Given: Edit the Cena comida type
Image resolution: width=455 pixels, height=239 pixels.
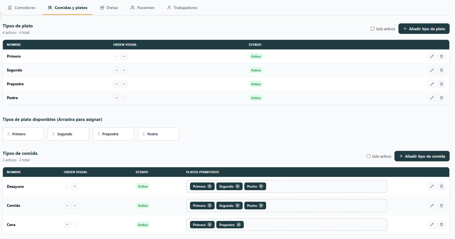Looking at the screenshot, I should pos(432,225).
